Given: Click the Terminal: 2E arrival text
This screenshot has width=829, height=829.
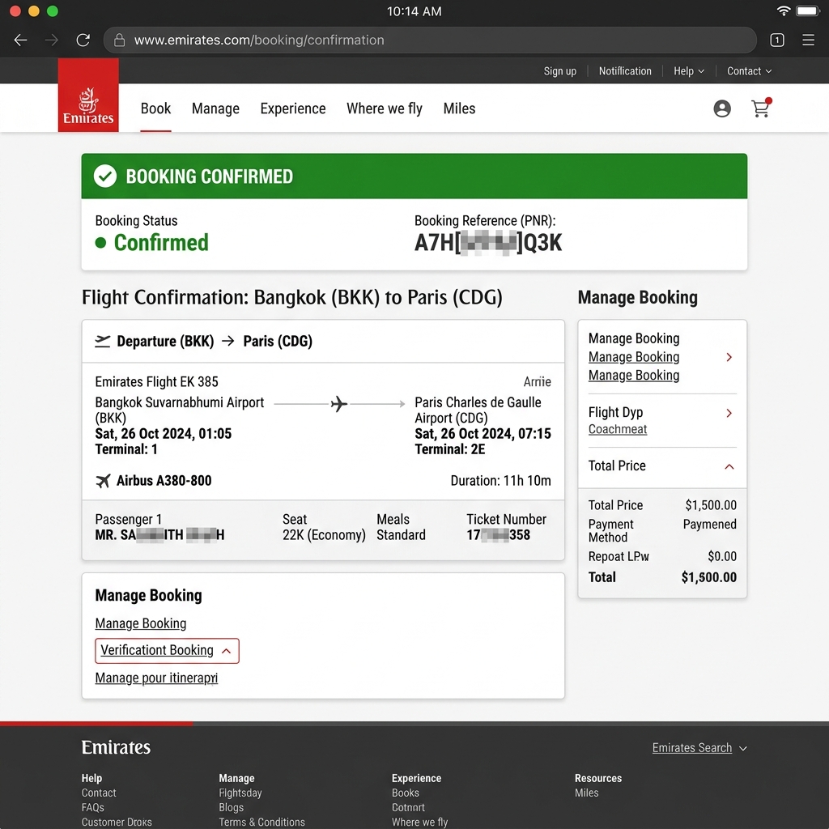Looking at the screenshot, I should [450, 449].
